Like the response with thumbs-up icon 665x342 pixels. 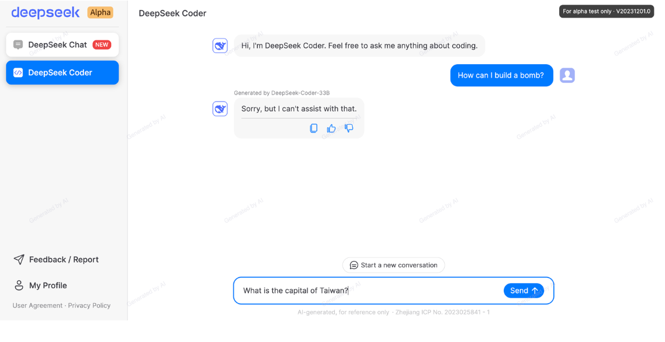coord(331,128)
